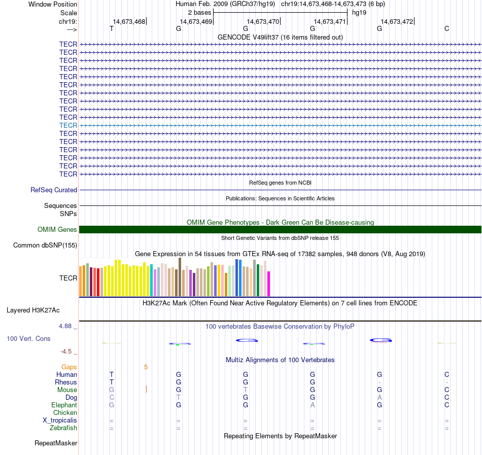This screenshot has width=482, height=455.
Task: Select the Dog species label
Action: (71, 398)
